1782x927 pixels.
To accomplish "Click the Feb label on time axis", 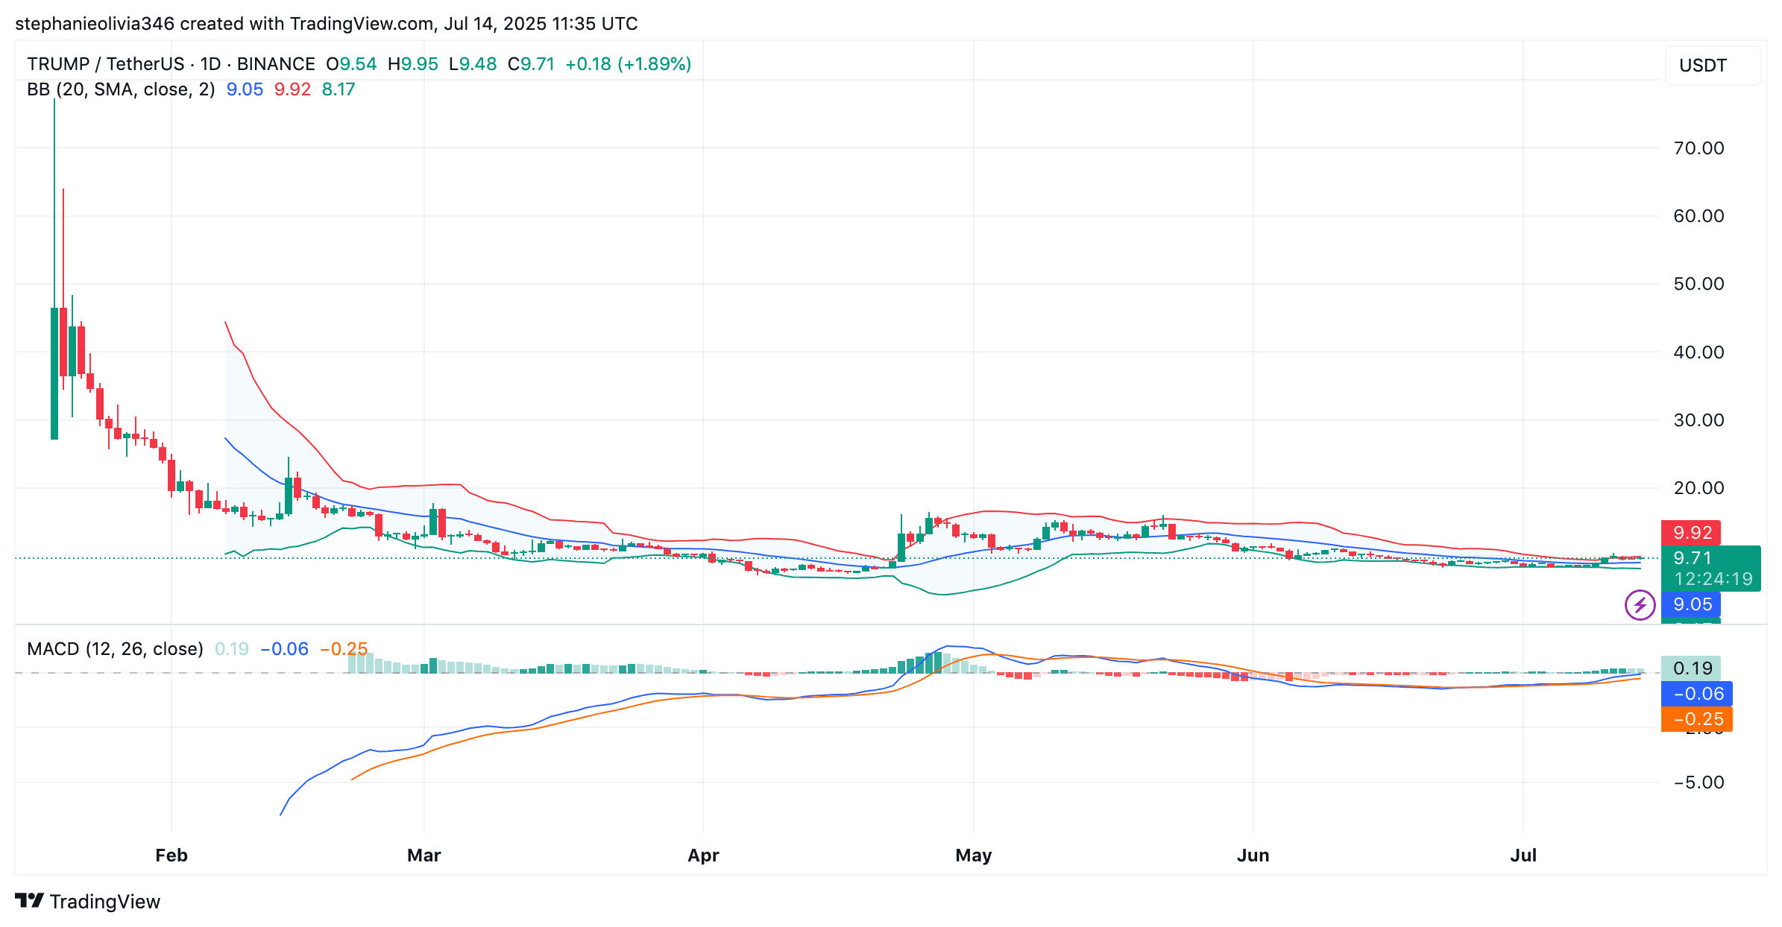I will click(x=171, y=855).
